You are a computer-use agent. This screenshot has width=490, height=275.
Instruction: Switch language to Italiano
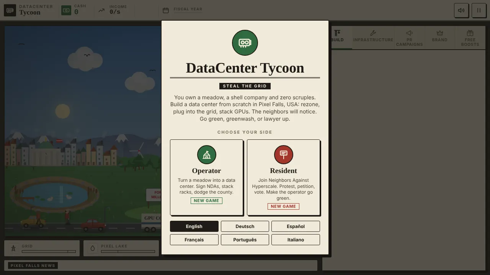296,239
